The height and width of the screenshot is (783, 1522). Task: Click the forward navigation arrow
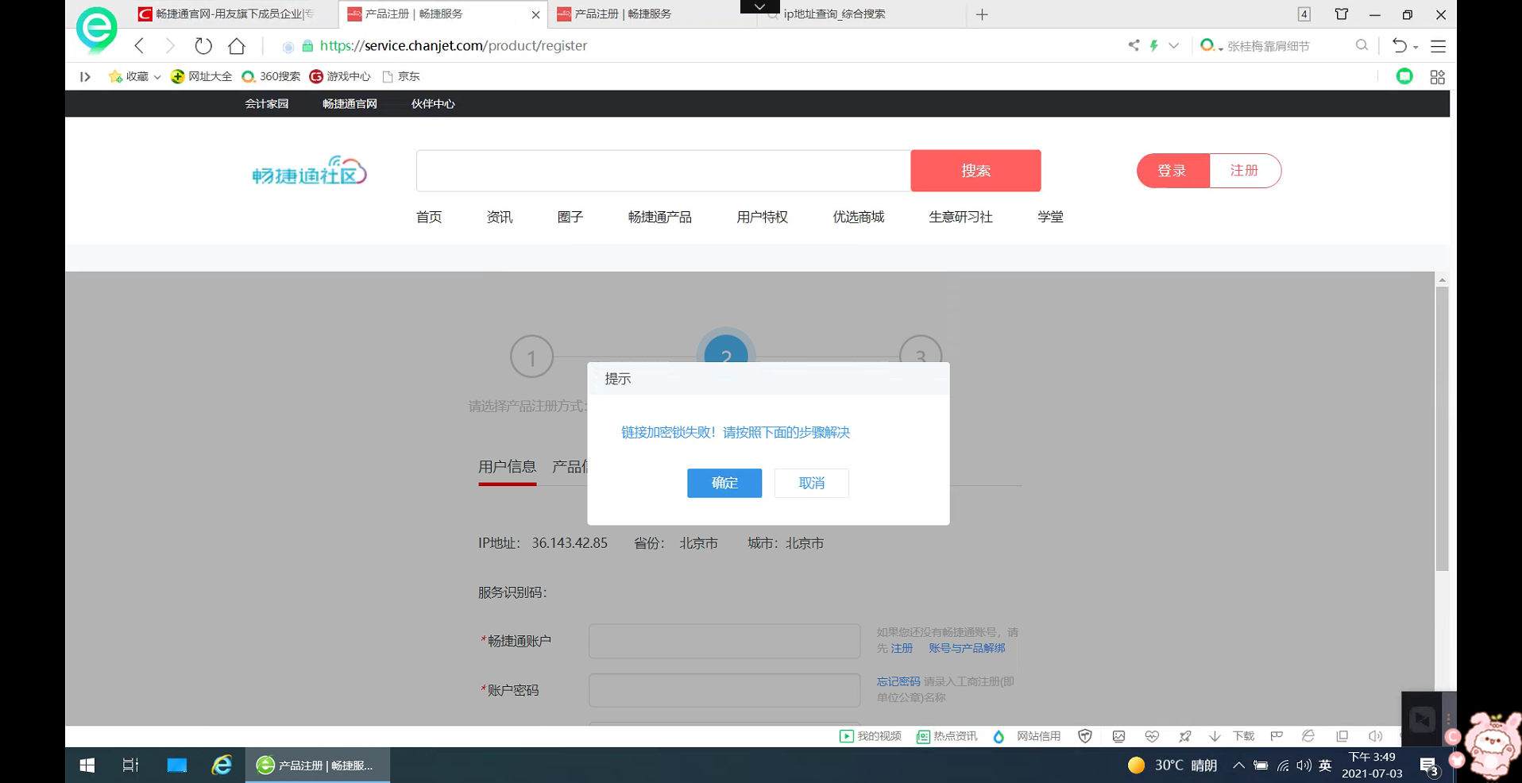click(x=169, y=46)
